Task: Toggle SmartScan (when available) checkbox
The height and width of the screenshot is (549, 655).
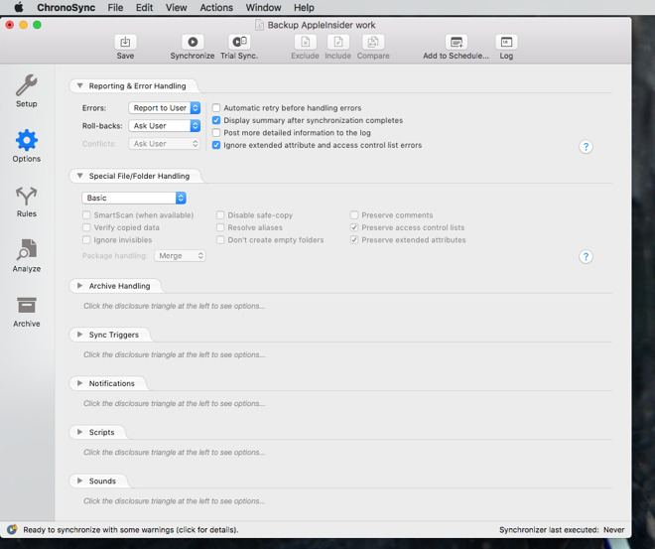Action: (x=86, y=215)
